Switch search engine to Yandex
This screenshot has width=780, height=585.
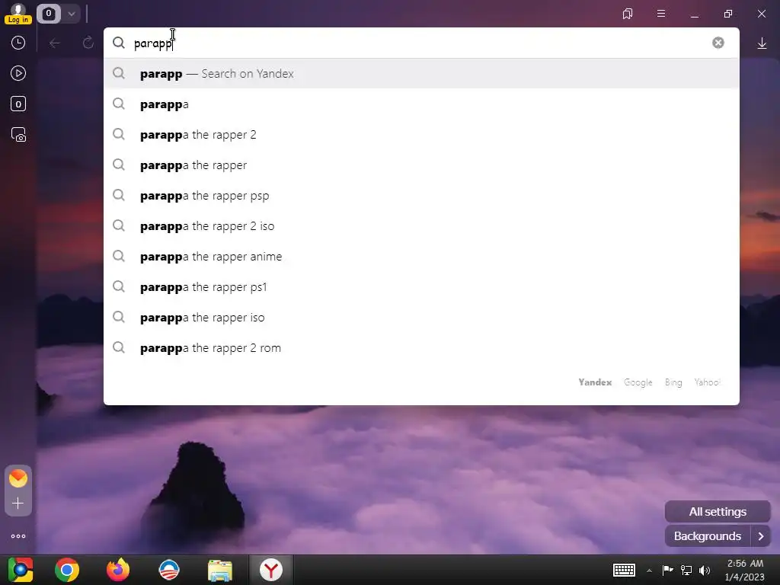click(x=595, y=382)
